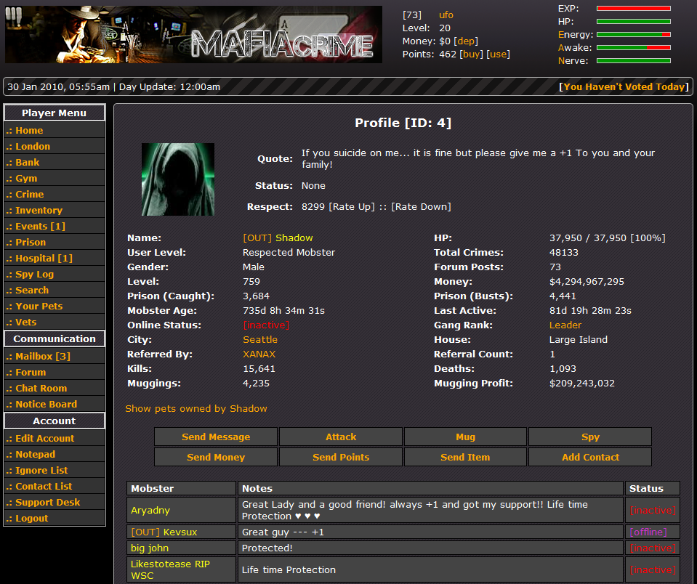
Task: Click the [Rate Down] respect link
Action: click(421, 207)
